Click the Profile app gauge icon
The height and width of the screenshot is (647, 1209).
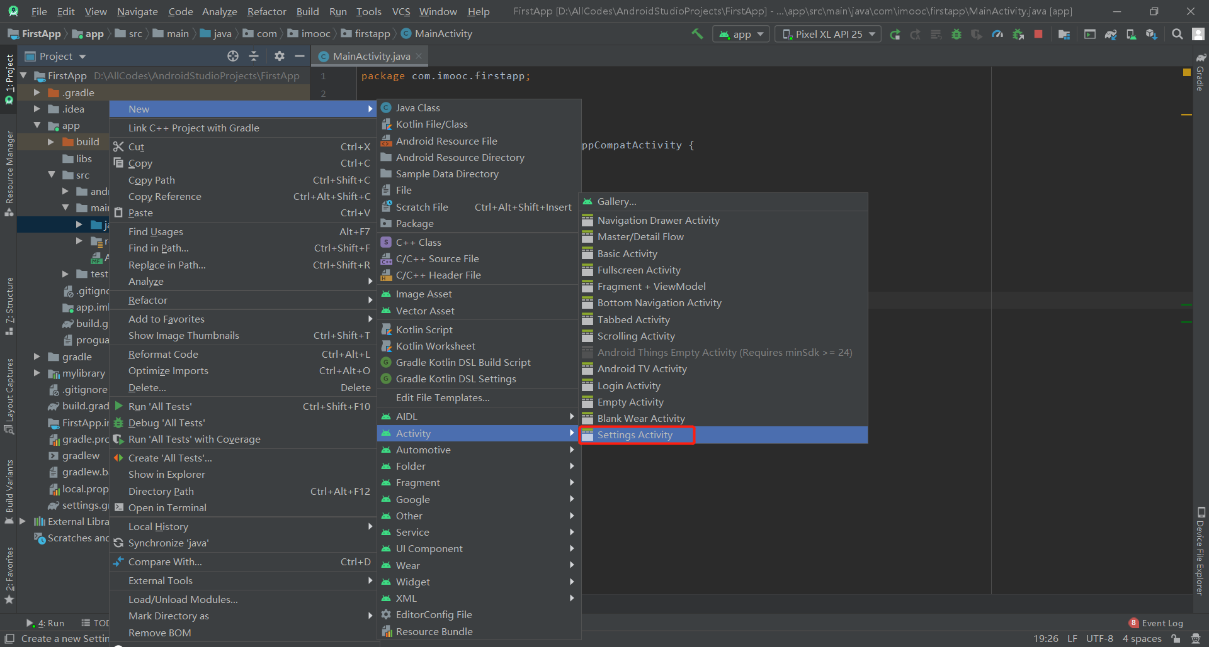pyautogui.click(x=997, y=34)
